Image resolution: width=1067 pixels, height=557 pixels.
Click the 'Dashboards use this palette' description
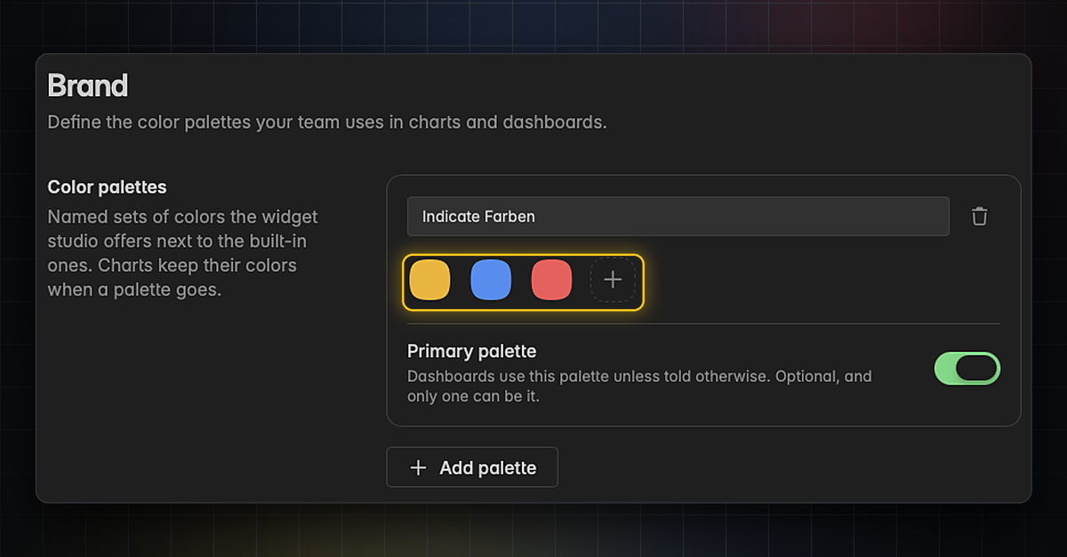coord(639,386)
